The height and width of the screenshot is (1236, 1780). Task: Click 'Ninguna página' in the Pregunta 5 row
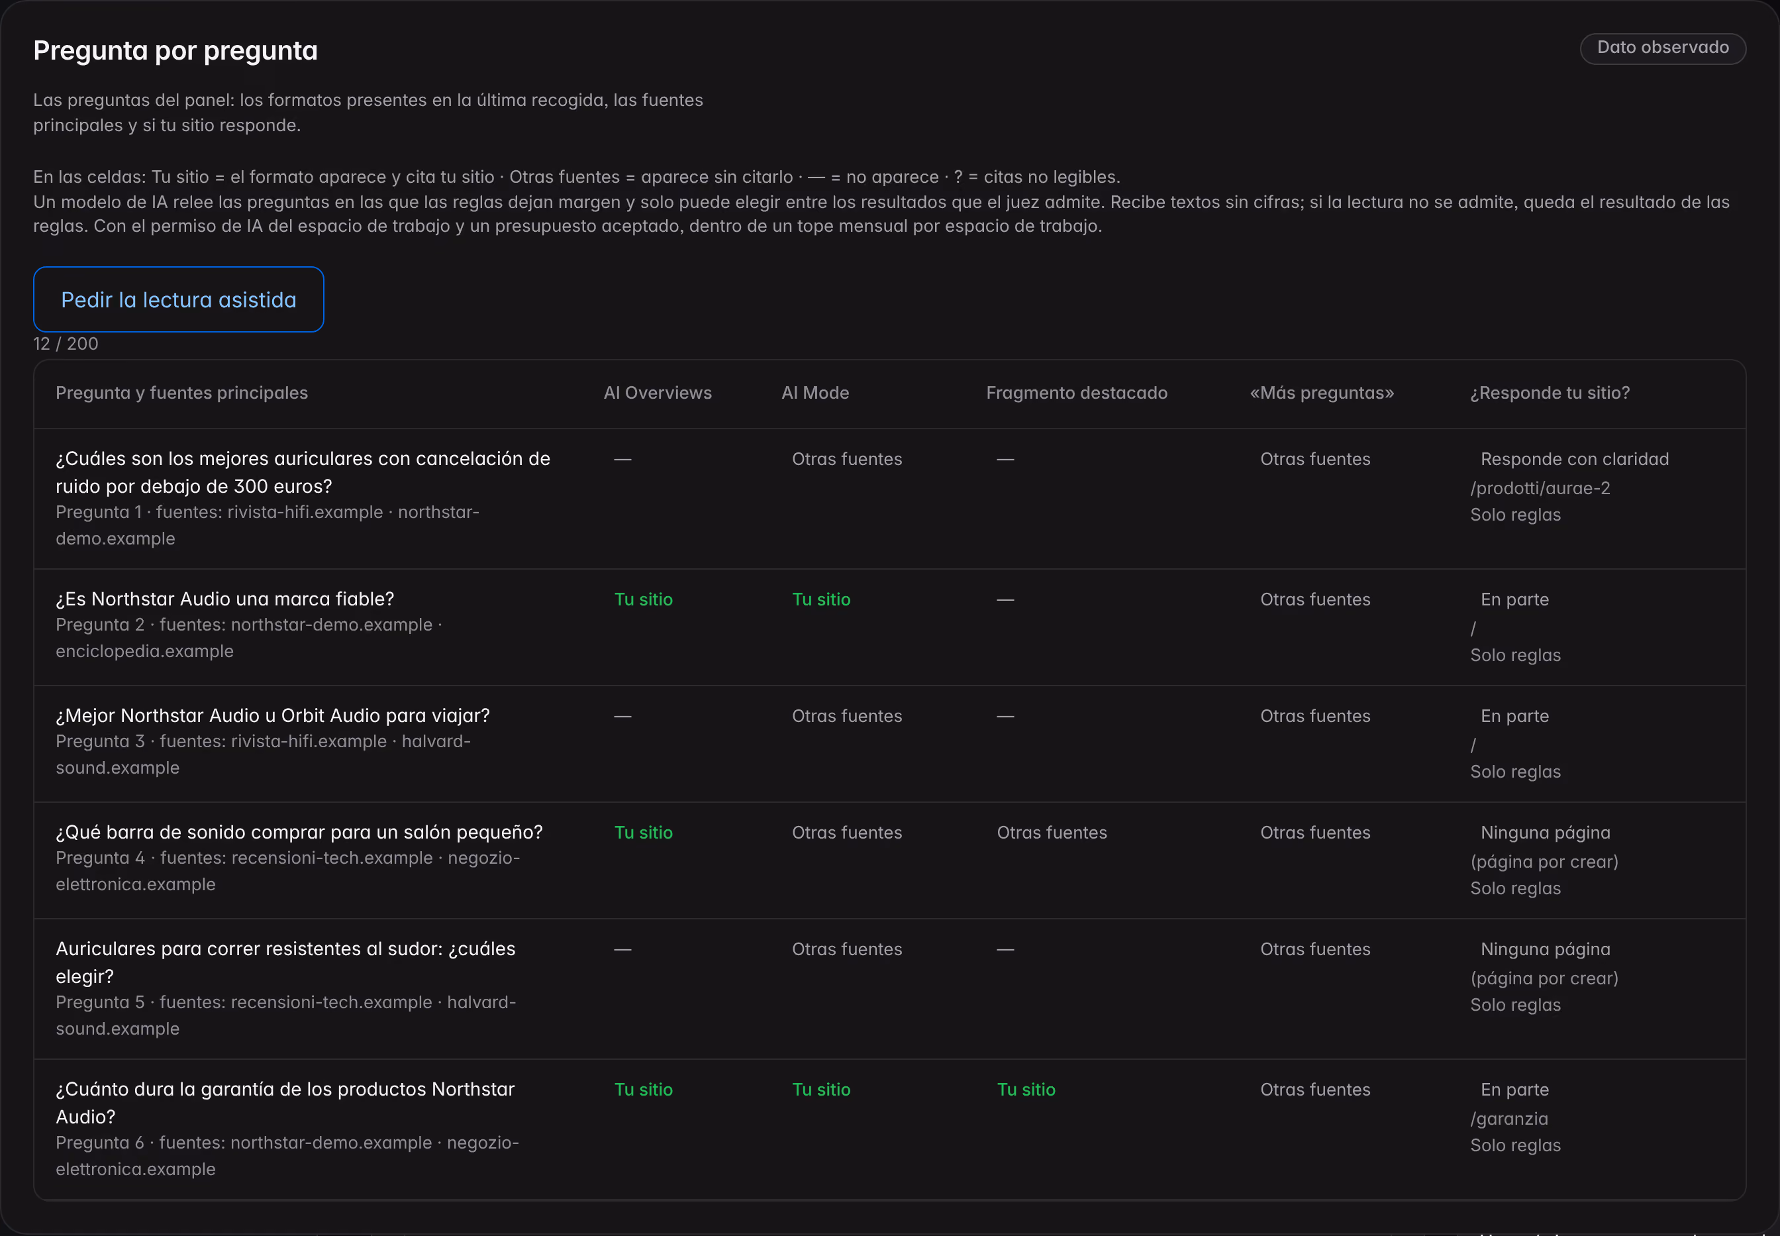tap(1546, 949)
